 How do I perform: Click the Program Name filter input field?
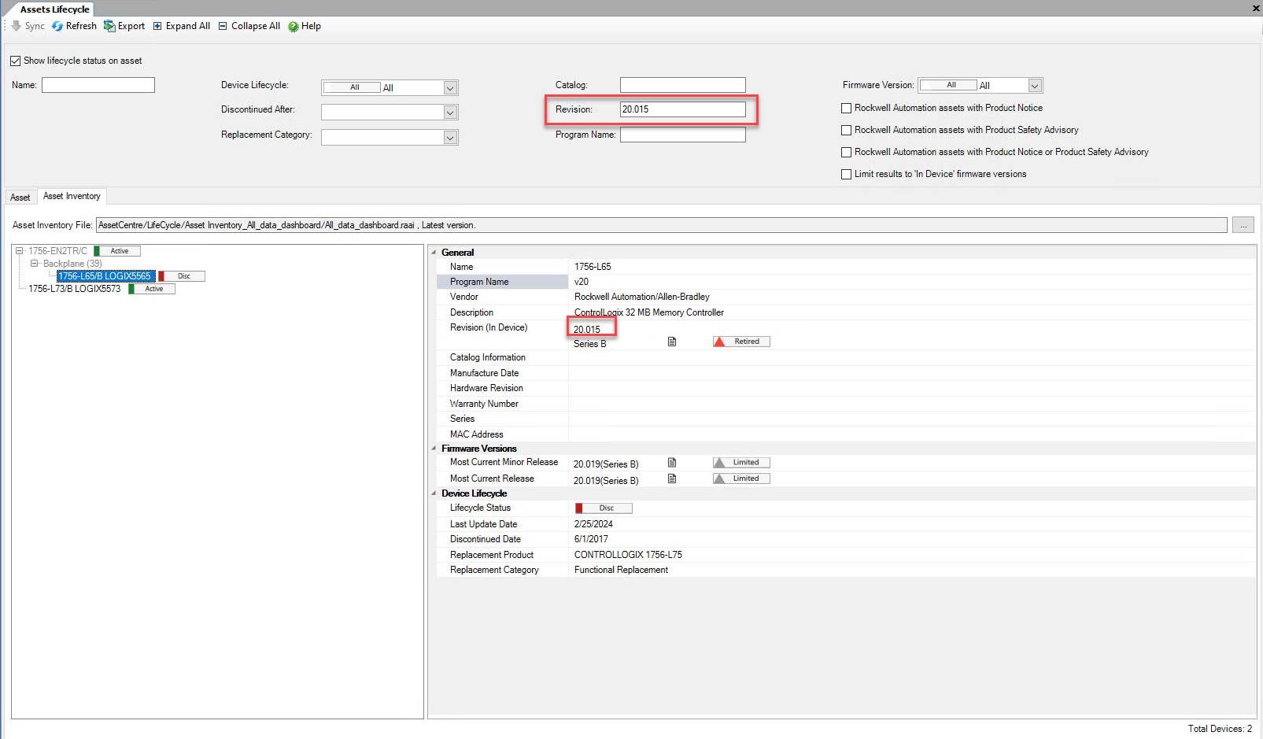point(683,135)
